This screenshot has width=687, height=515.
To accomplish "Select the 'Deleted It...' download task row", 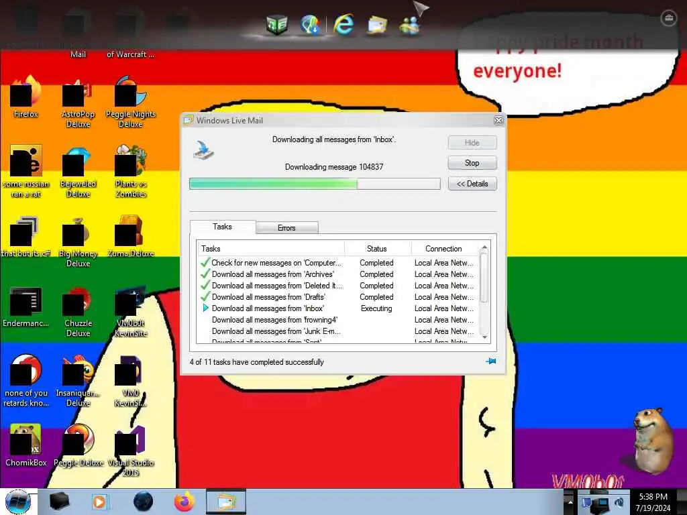I will (338, 286).
